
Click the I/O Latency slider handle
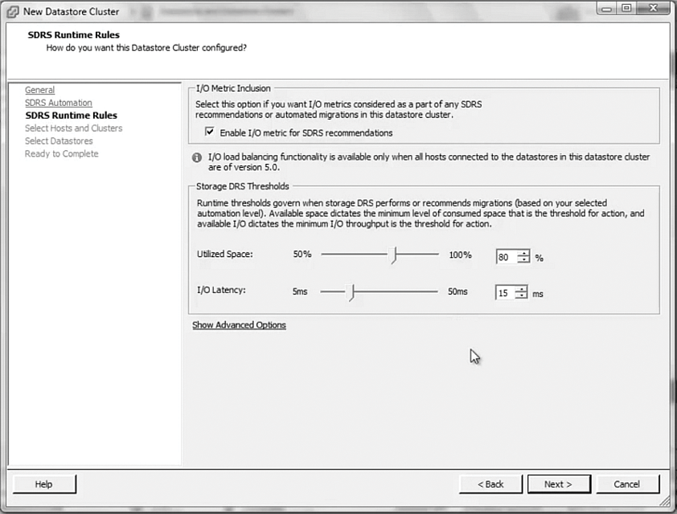pyautogui.click(x=351, y=292)
